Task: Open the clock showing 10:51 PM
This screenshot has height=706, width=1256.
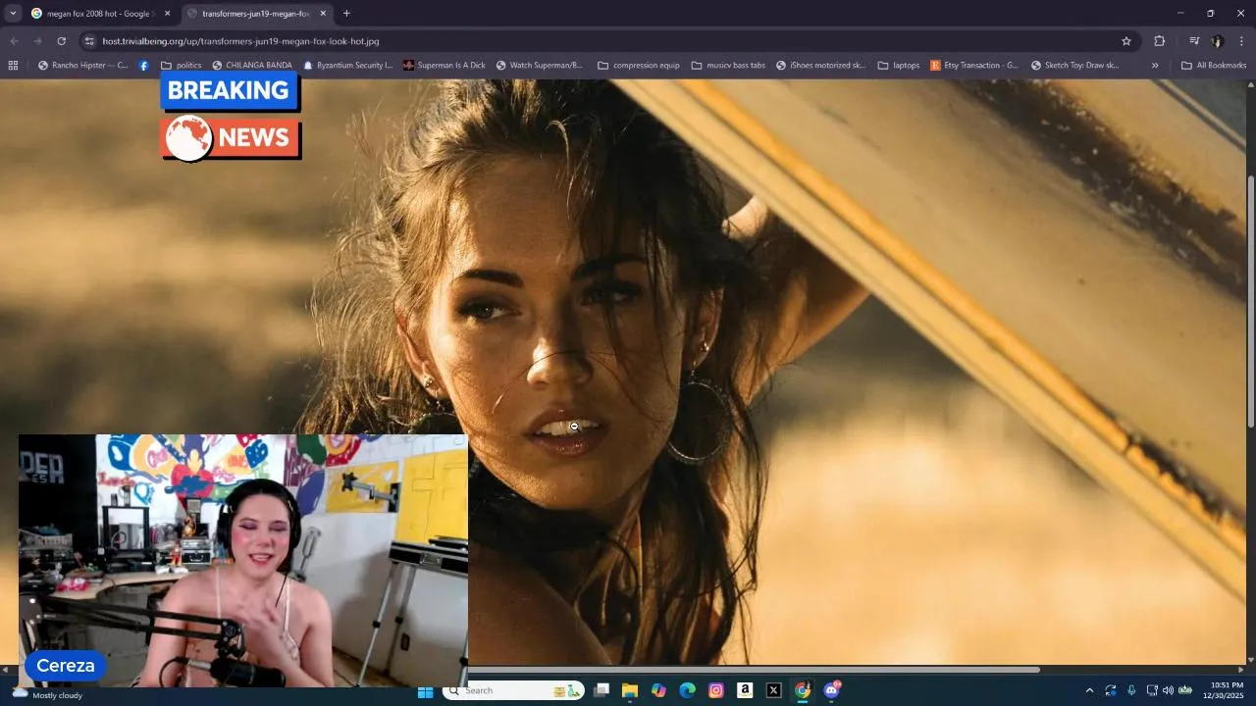Action: [x=1226, y=690]
